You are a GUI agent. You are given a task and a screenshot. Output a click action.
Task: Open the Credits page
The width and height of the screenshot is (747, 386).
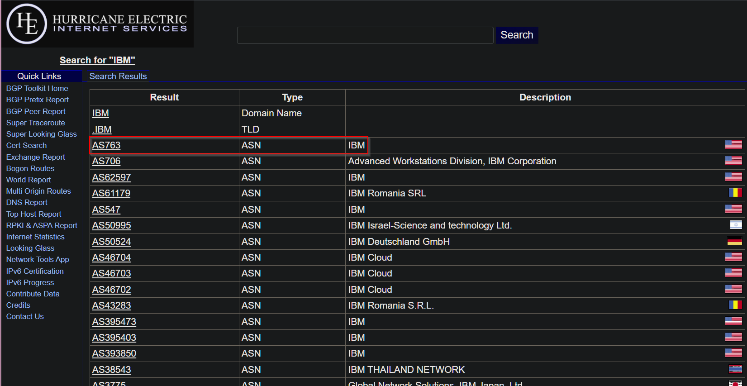pos(18,305)
